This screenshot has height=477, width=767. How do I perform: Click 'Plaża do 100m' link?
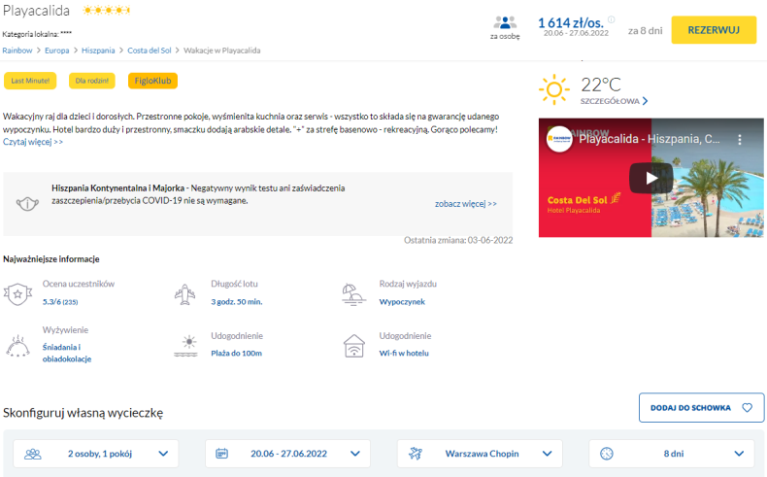click(x=236, y=353)
